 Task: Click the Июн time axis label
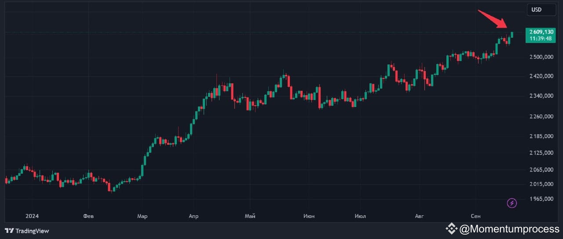point(309,216)
